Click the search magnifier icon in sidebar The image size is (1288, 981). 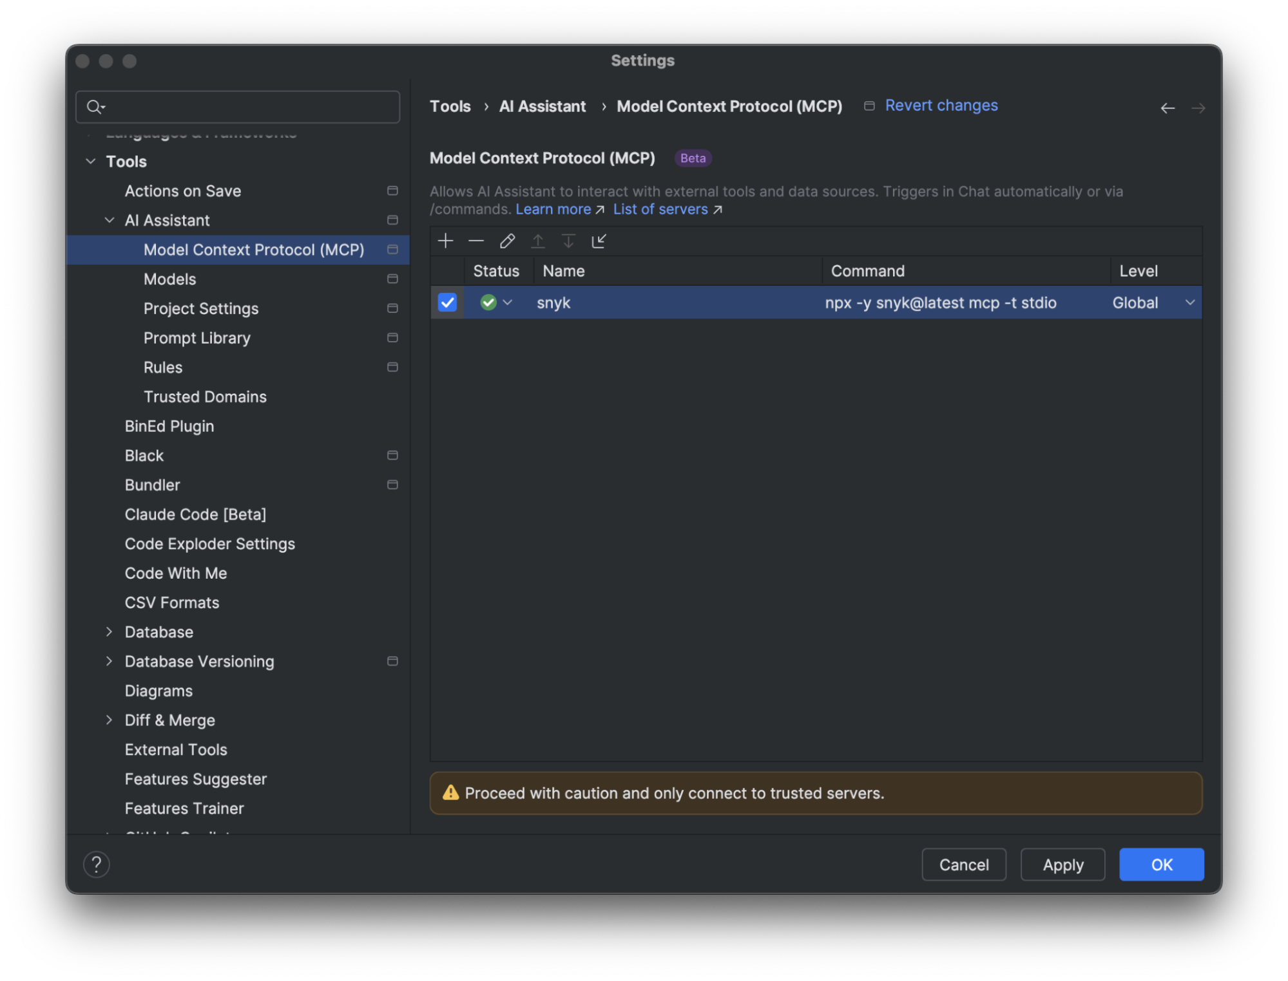click(x=95, y=107)
